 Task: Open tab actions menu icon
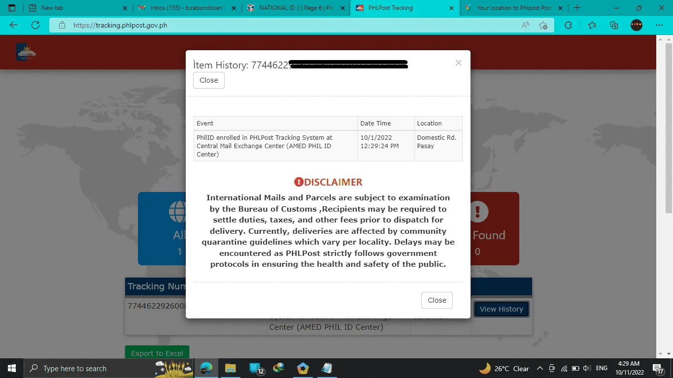point(12,8)
